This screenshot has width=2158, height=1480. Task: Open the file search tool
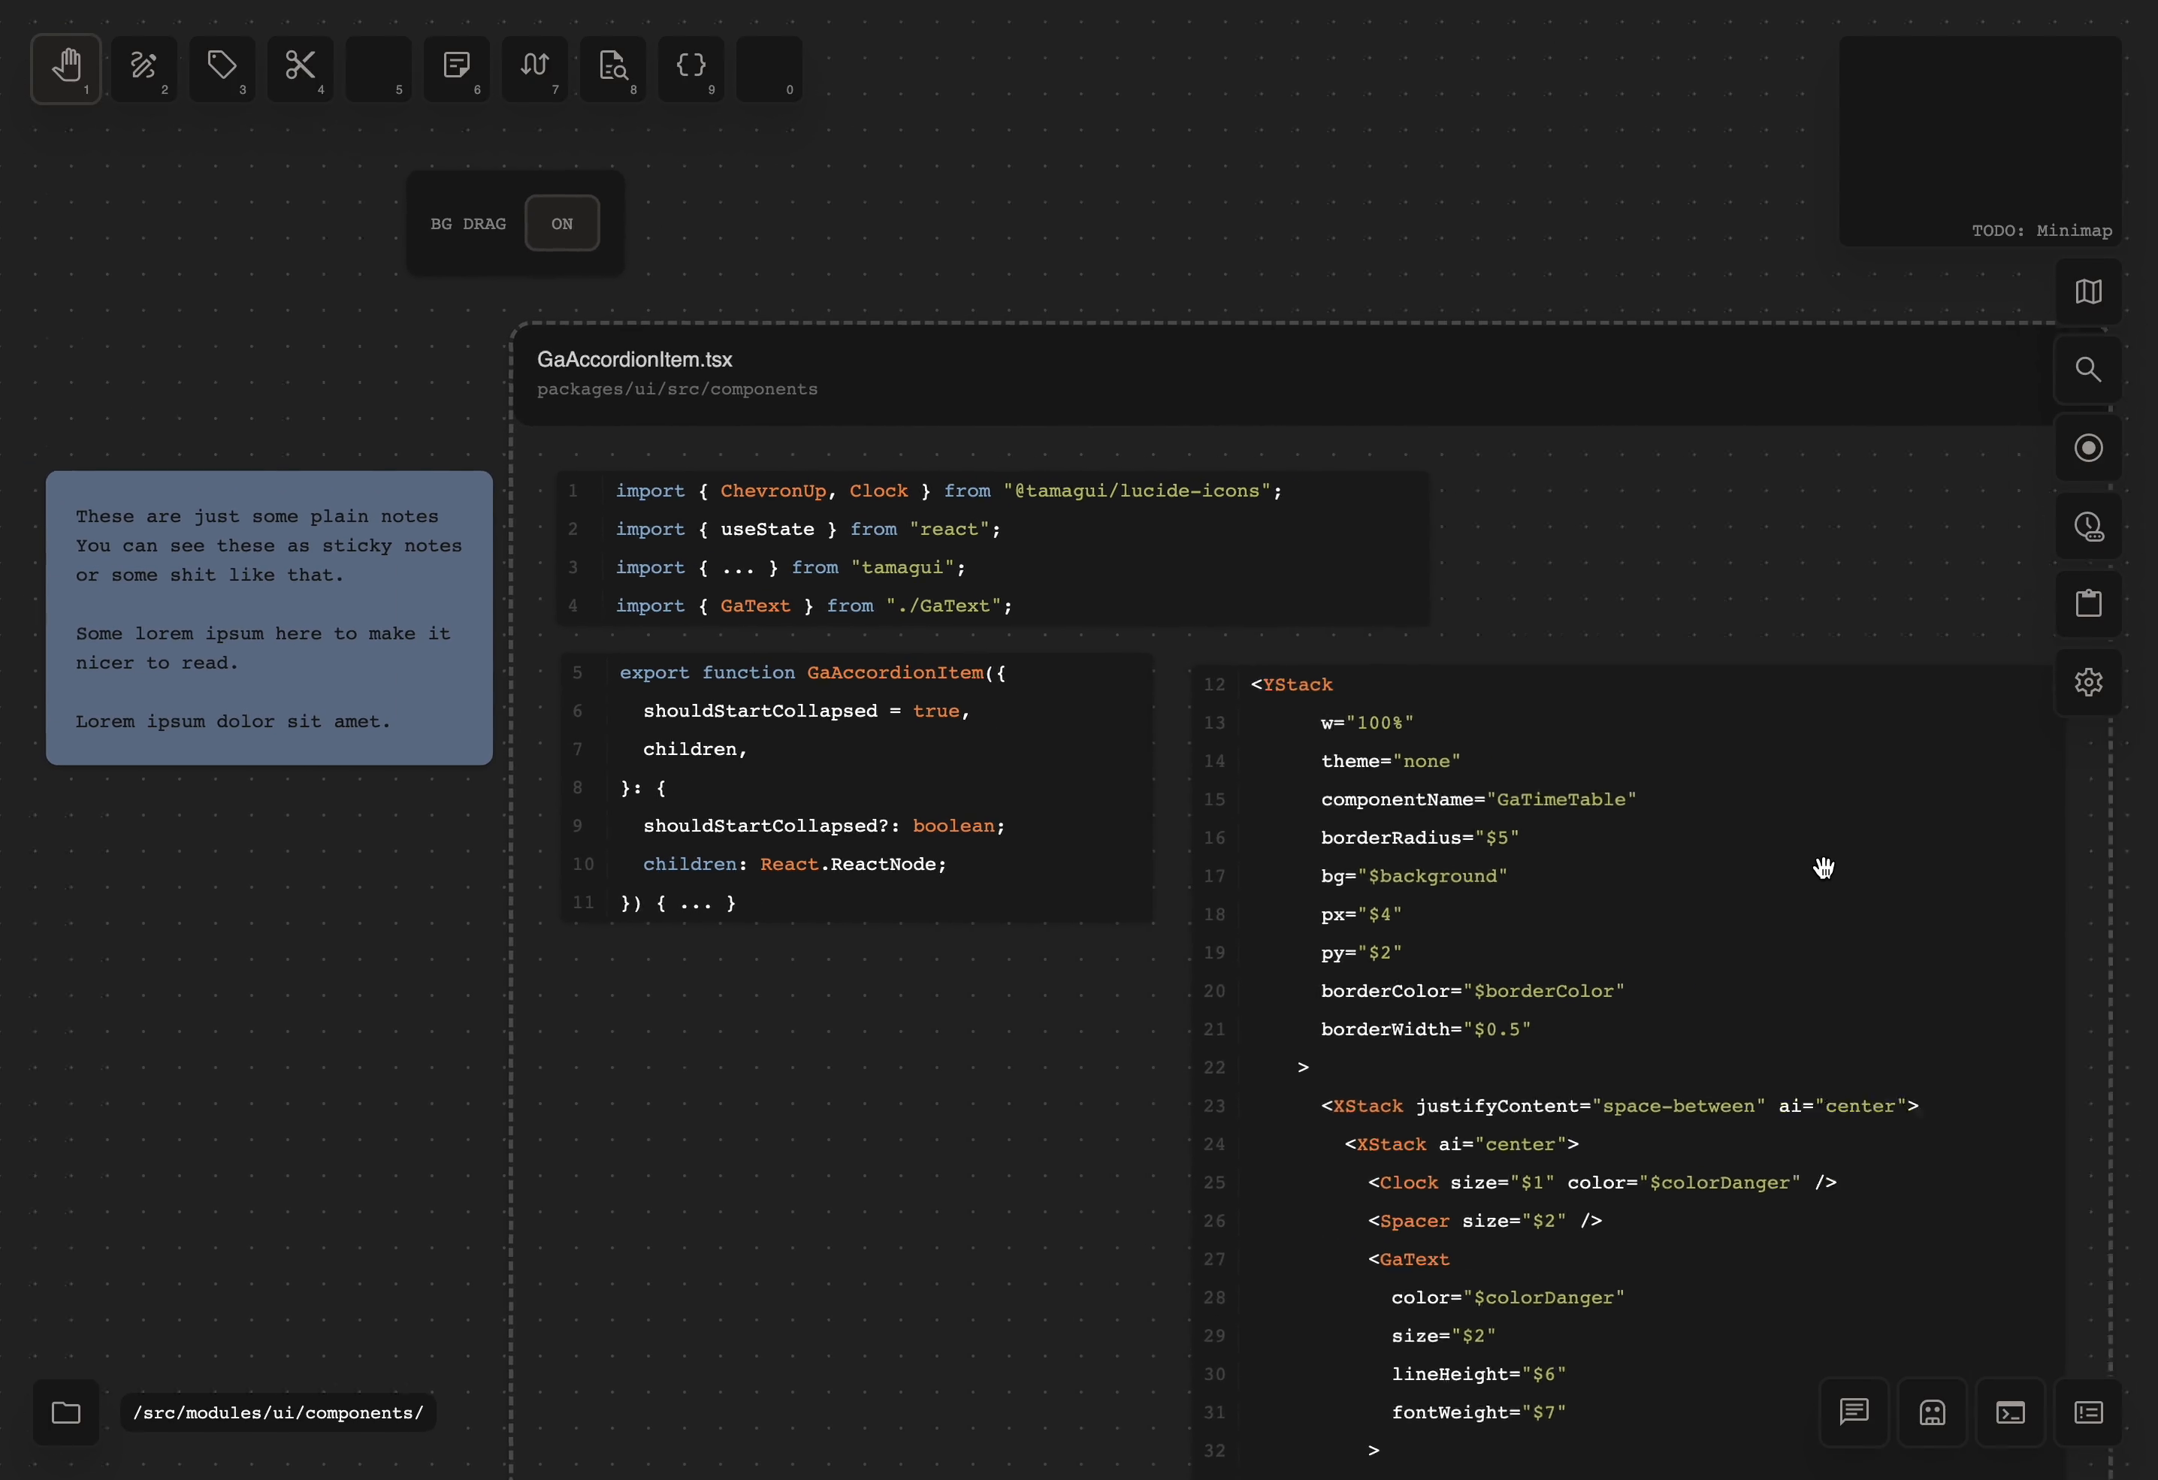(613, 68)
